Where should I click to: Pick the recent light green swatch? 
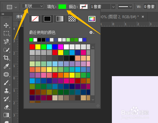[x=68, y=40]
